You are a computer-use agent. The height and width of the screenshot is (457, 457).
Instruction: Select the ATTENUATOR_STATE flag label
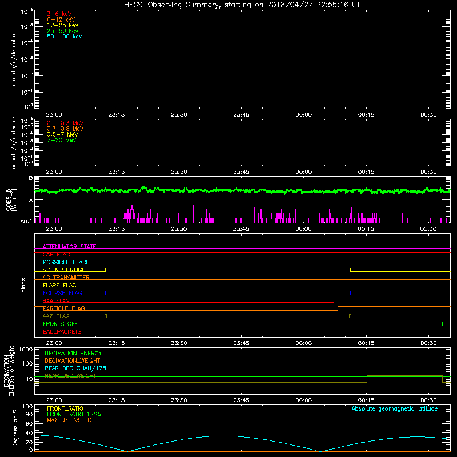[x=69, y=247]
